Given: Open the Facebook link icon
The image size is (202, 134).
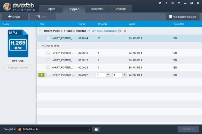Looking at the screenshot, I should (x=166, y=3).
